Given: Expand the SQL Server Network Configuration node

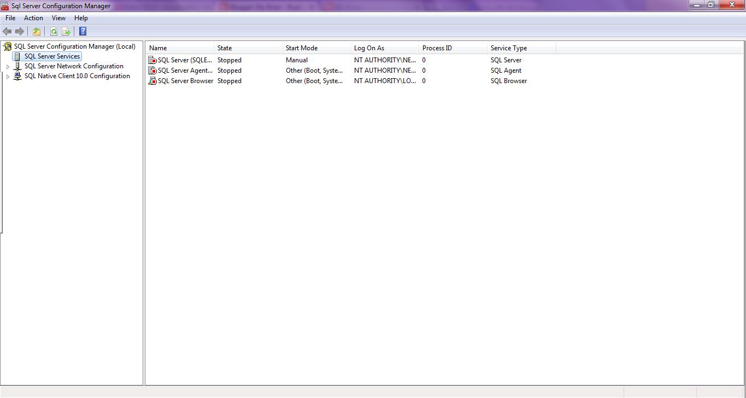Looking at the screenshot, I should [x=8, y=66].
